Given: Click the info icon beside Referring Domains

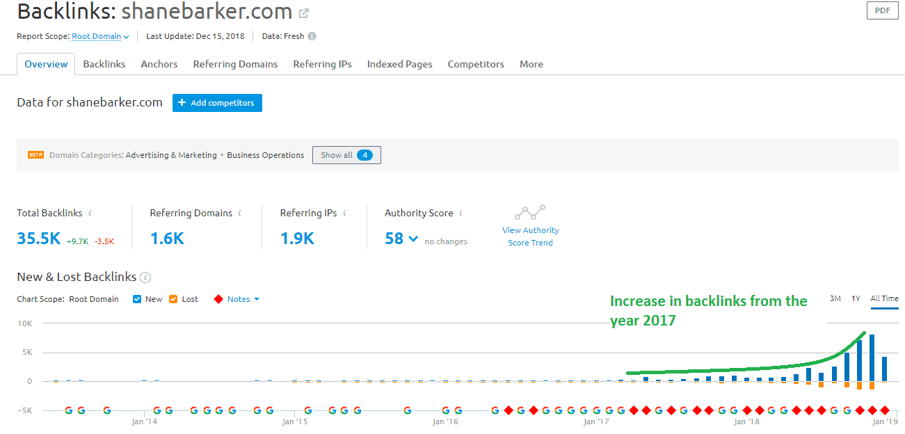Looking at the screenshot, I should [240, 214].
